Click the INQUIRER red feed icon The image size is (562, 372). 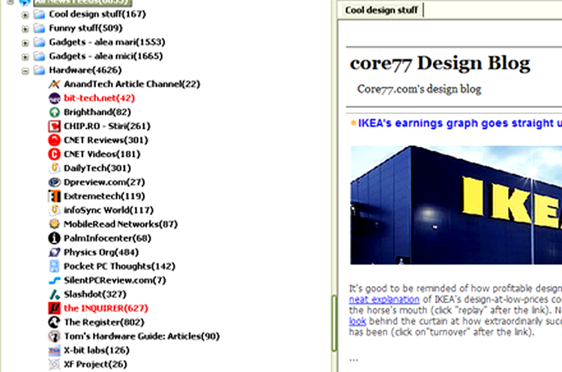pos(54,308)
